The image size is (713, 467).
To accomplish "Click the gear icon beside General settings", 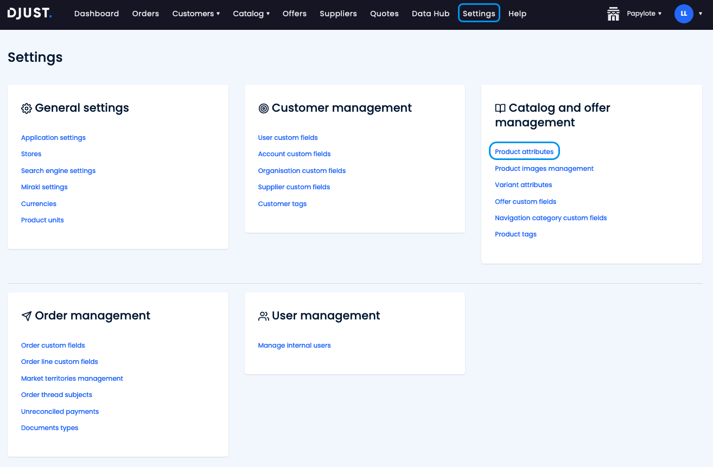I will (26, 108).
